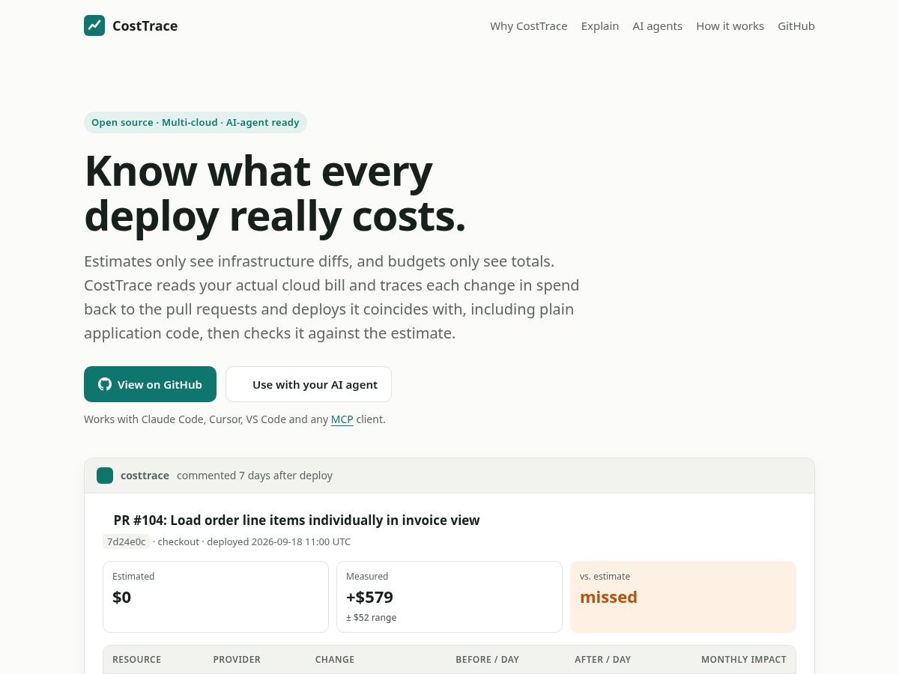Click commented 7 days after deploy text
Image resolution: width=899 pixels, height=674 pixels.
255,476
